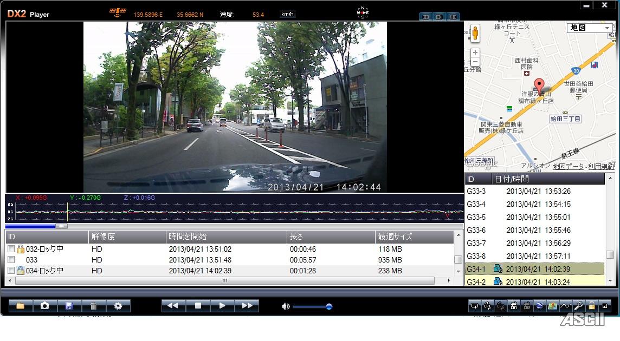Screen dimensions: 620x341
Task: Toggle the repeat playback icon
Action: [475, 306]
